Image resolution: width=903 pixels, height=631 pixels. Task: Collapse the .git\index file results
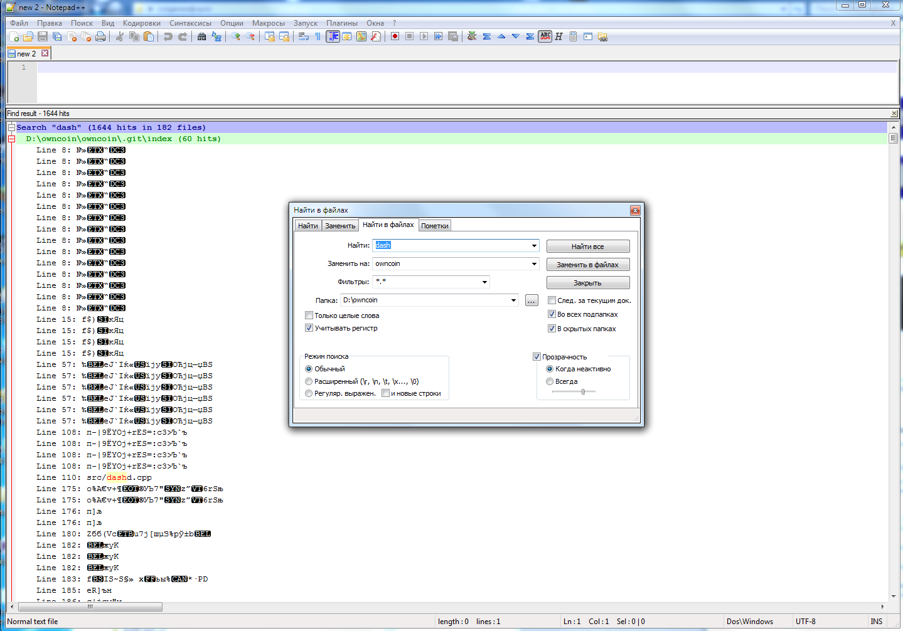pos(11,139)
